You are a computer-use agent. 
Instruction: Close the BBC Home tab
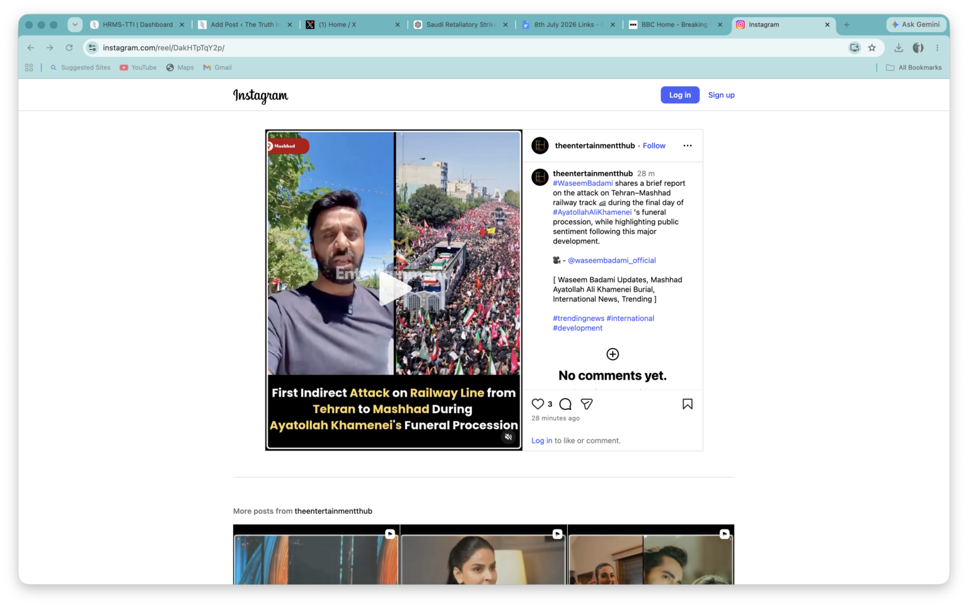(720, 25)
